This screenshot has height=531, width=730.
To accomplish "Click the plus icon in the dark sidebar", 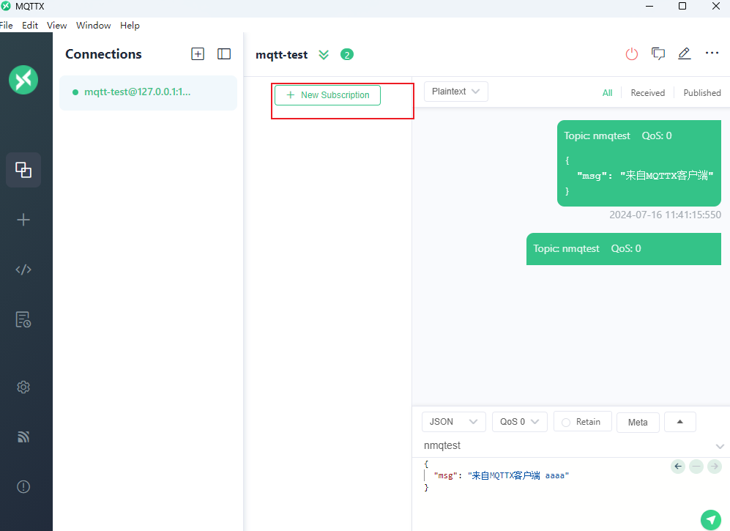I will coord(23,220).
